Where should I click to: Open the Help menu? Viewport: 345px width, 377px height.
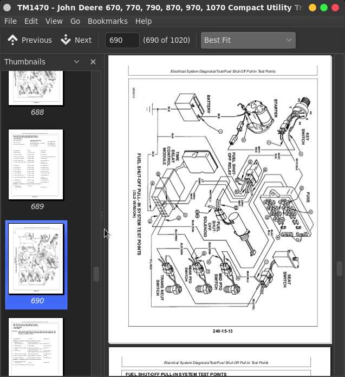[144, 21]
